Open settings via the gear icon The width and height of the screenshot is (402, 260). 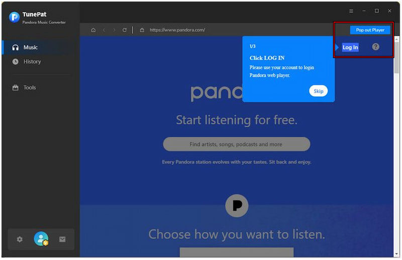[20, 239]
